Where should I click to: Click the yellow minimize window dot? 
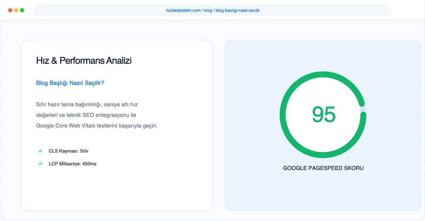tap(16, 10)
